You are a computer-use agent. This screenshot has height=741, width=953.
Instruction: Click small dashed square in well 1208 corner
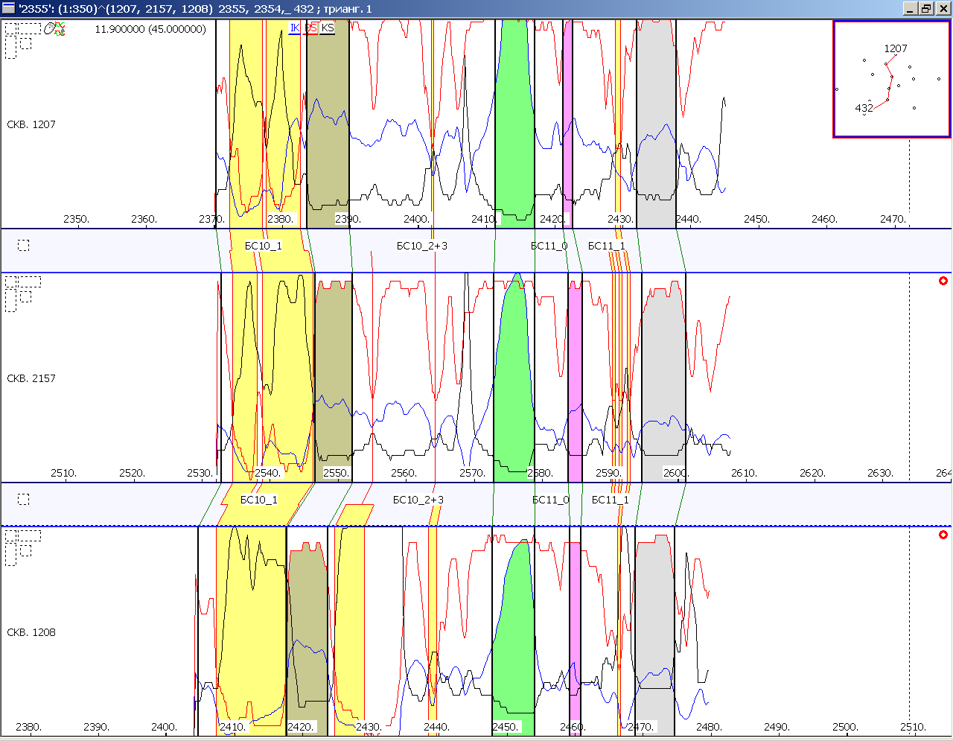[10, 535]
